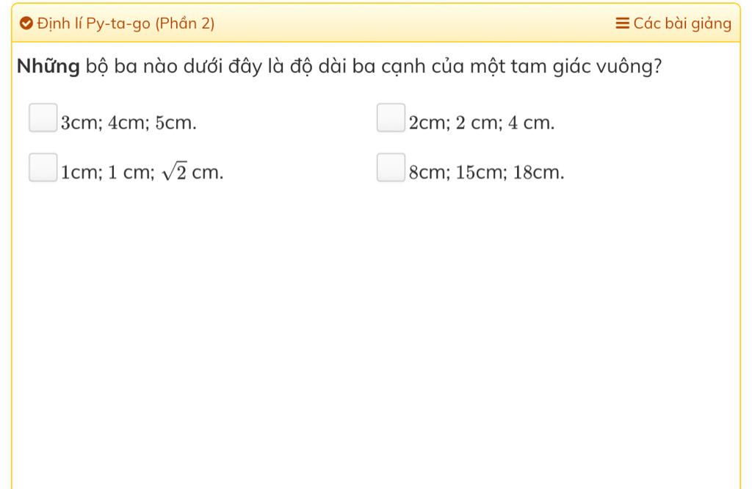
Task: Click the answer label "2cm; 2 cm; 4 cm."
Action: pos(482,123)
